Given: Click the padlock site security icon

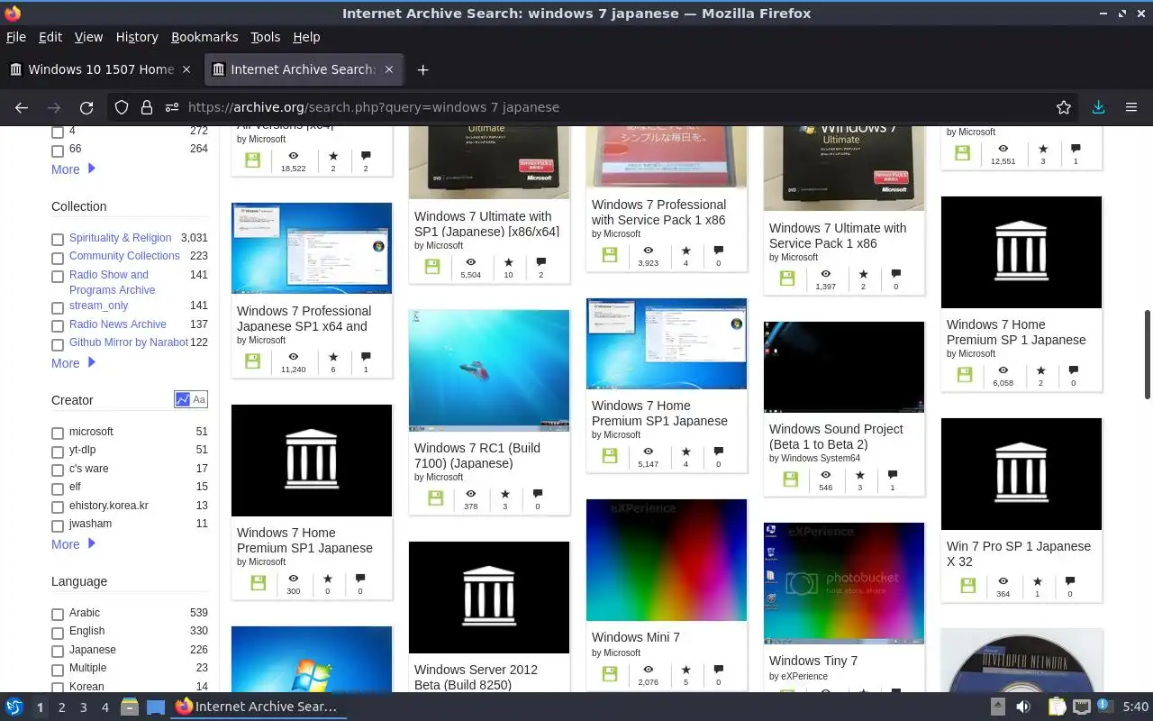Looking at the screenshot, I should pyautogui.click(x=147, y=107).
